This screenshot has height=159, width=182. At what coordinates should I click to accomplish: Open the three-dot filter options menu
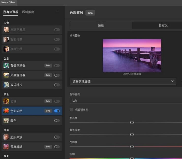click(x=57, y=11)
